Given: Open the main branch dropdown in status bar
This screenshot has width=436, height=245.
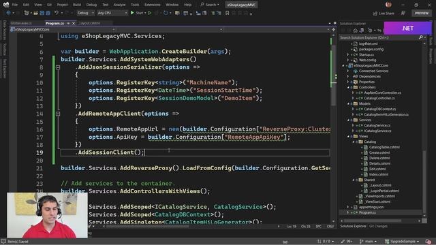Looking at the screenshot, I should 368,242.
